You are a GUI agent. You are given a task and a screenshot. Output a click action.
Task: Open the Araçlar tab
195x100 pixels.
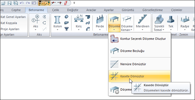click(91, 10)
